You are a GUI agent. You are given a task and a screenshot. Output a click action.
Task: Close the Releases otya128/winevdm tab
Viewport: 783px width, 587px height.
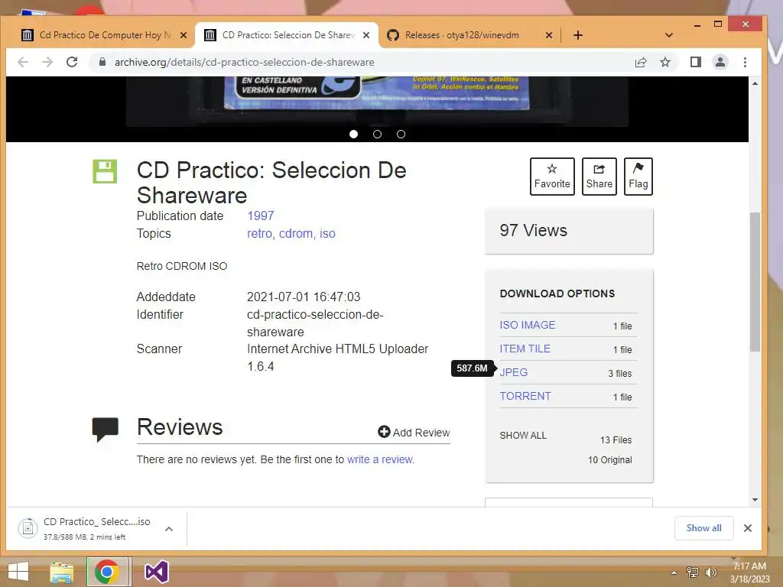(x=549, y=35)
